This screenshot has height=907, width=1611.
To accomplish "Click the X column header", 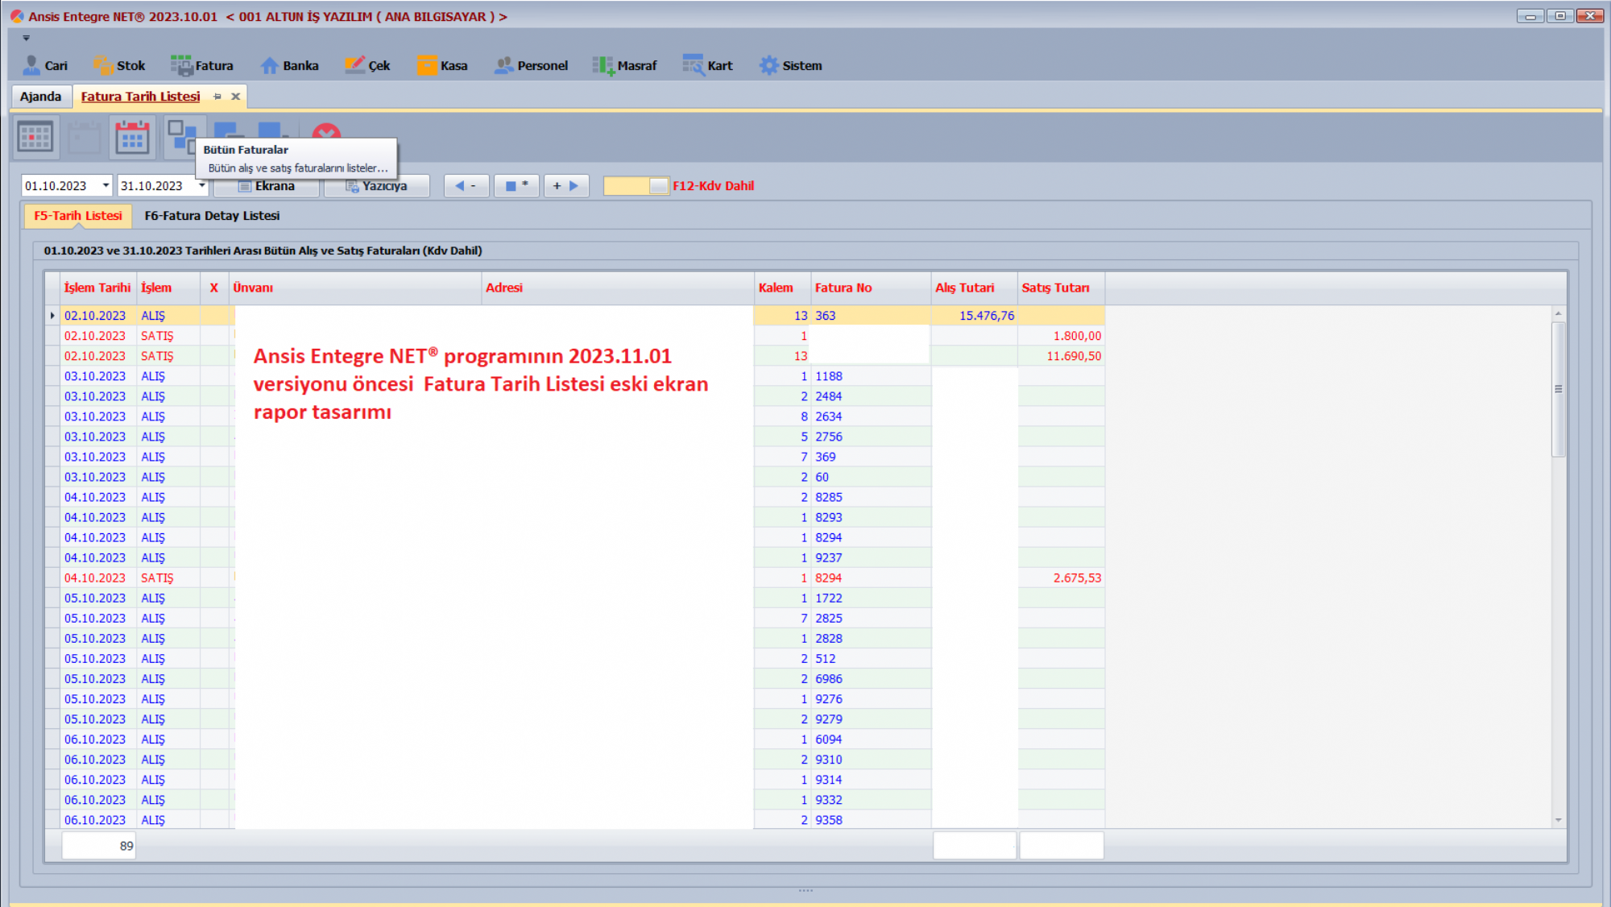I will [214, 288].
